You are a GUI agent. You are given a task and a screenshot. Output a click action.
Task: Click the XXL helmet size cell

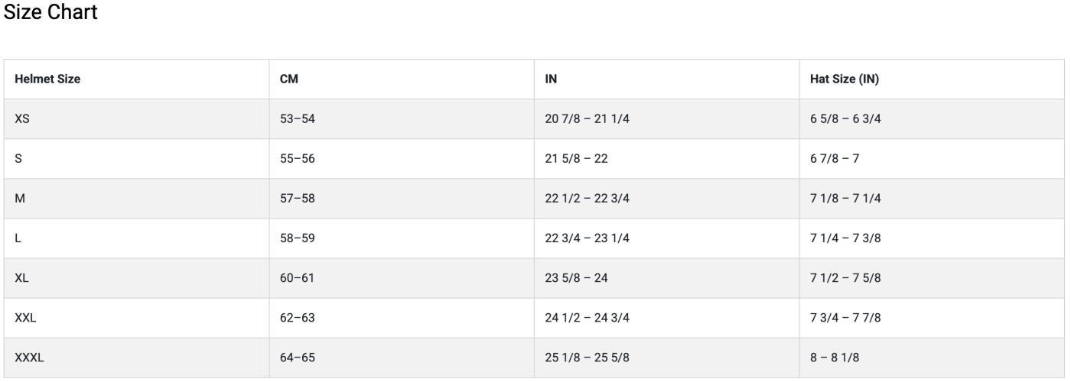(25, 318)
